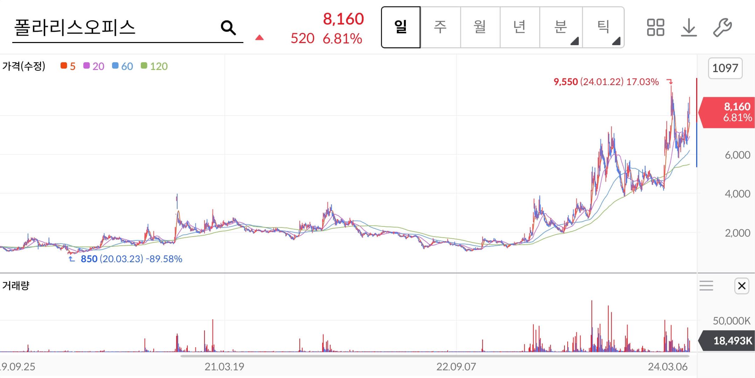The width and height of the screenshot is (755, 378).
Task: Click the horizontal chart scrollbar
Action: coord(434,356)
